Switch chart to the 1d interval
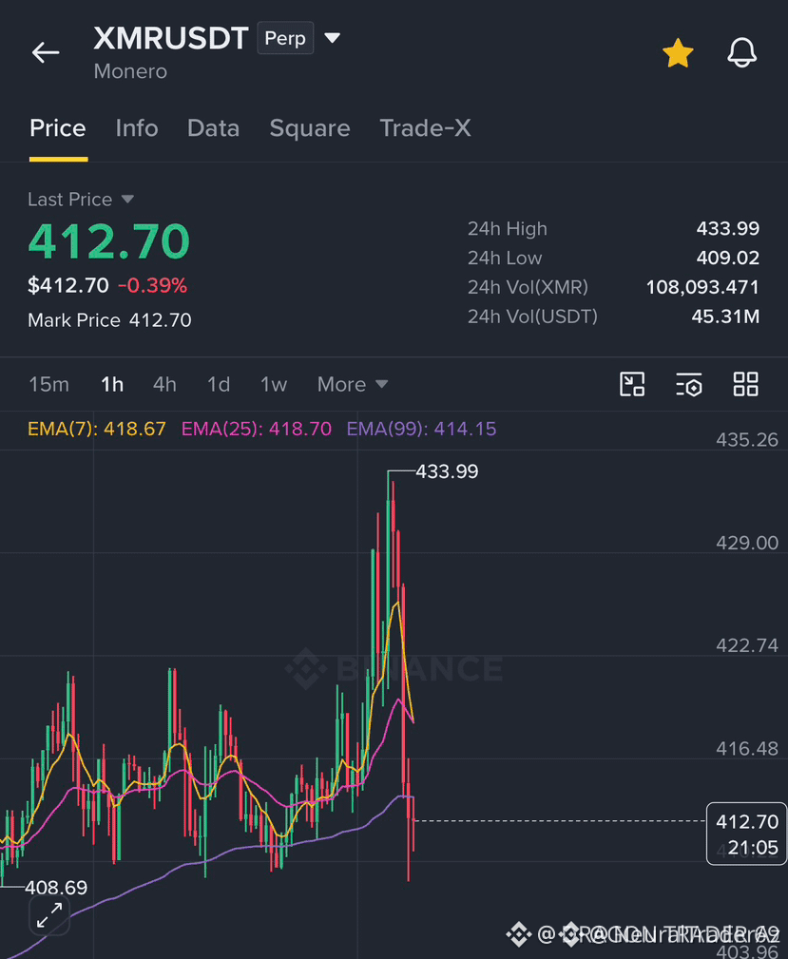Screen dimensions: 788x959 (x=219, y=384)
